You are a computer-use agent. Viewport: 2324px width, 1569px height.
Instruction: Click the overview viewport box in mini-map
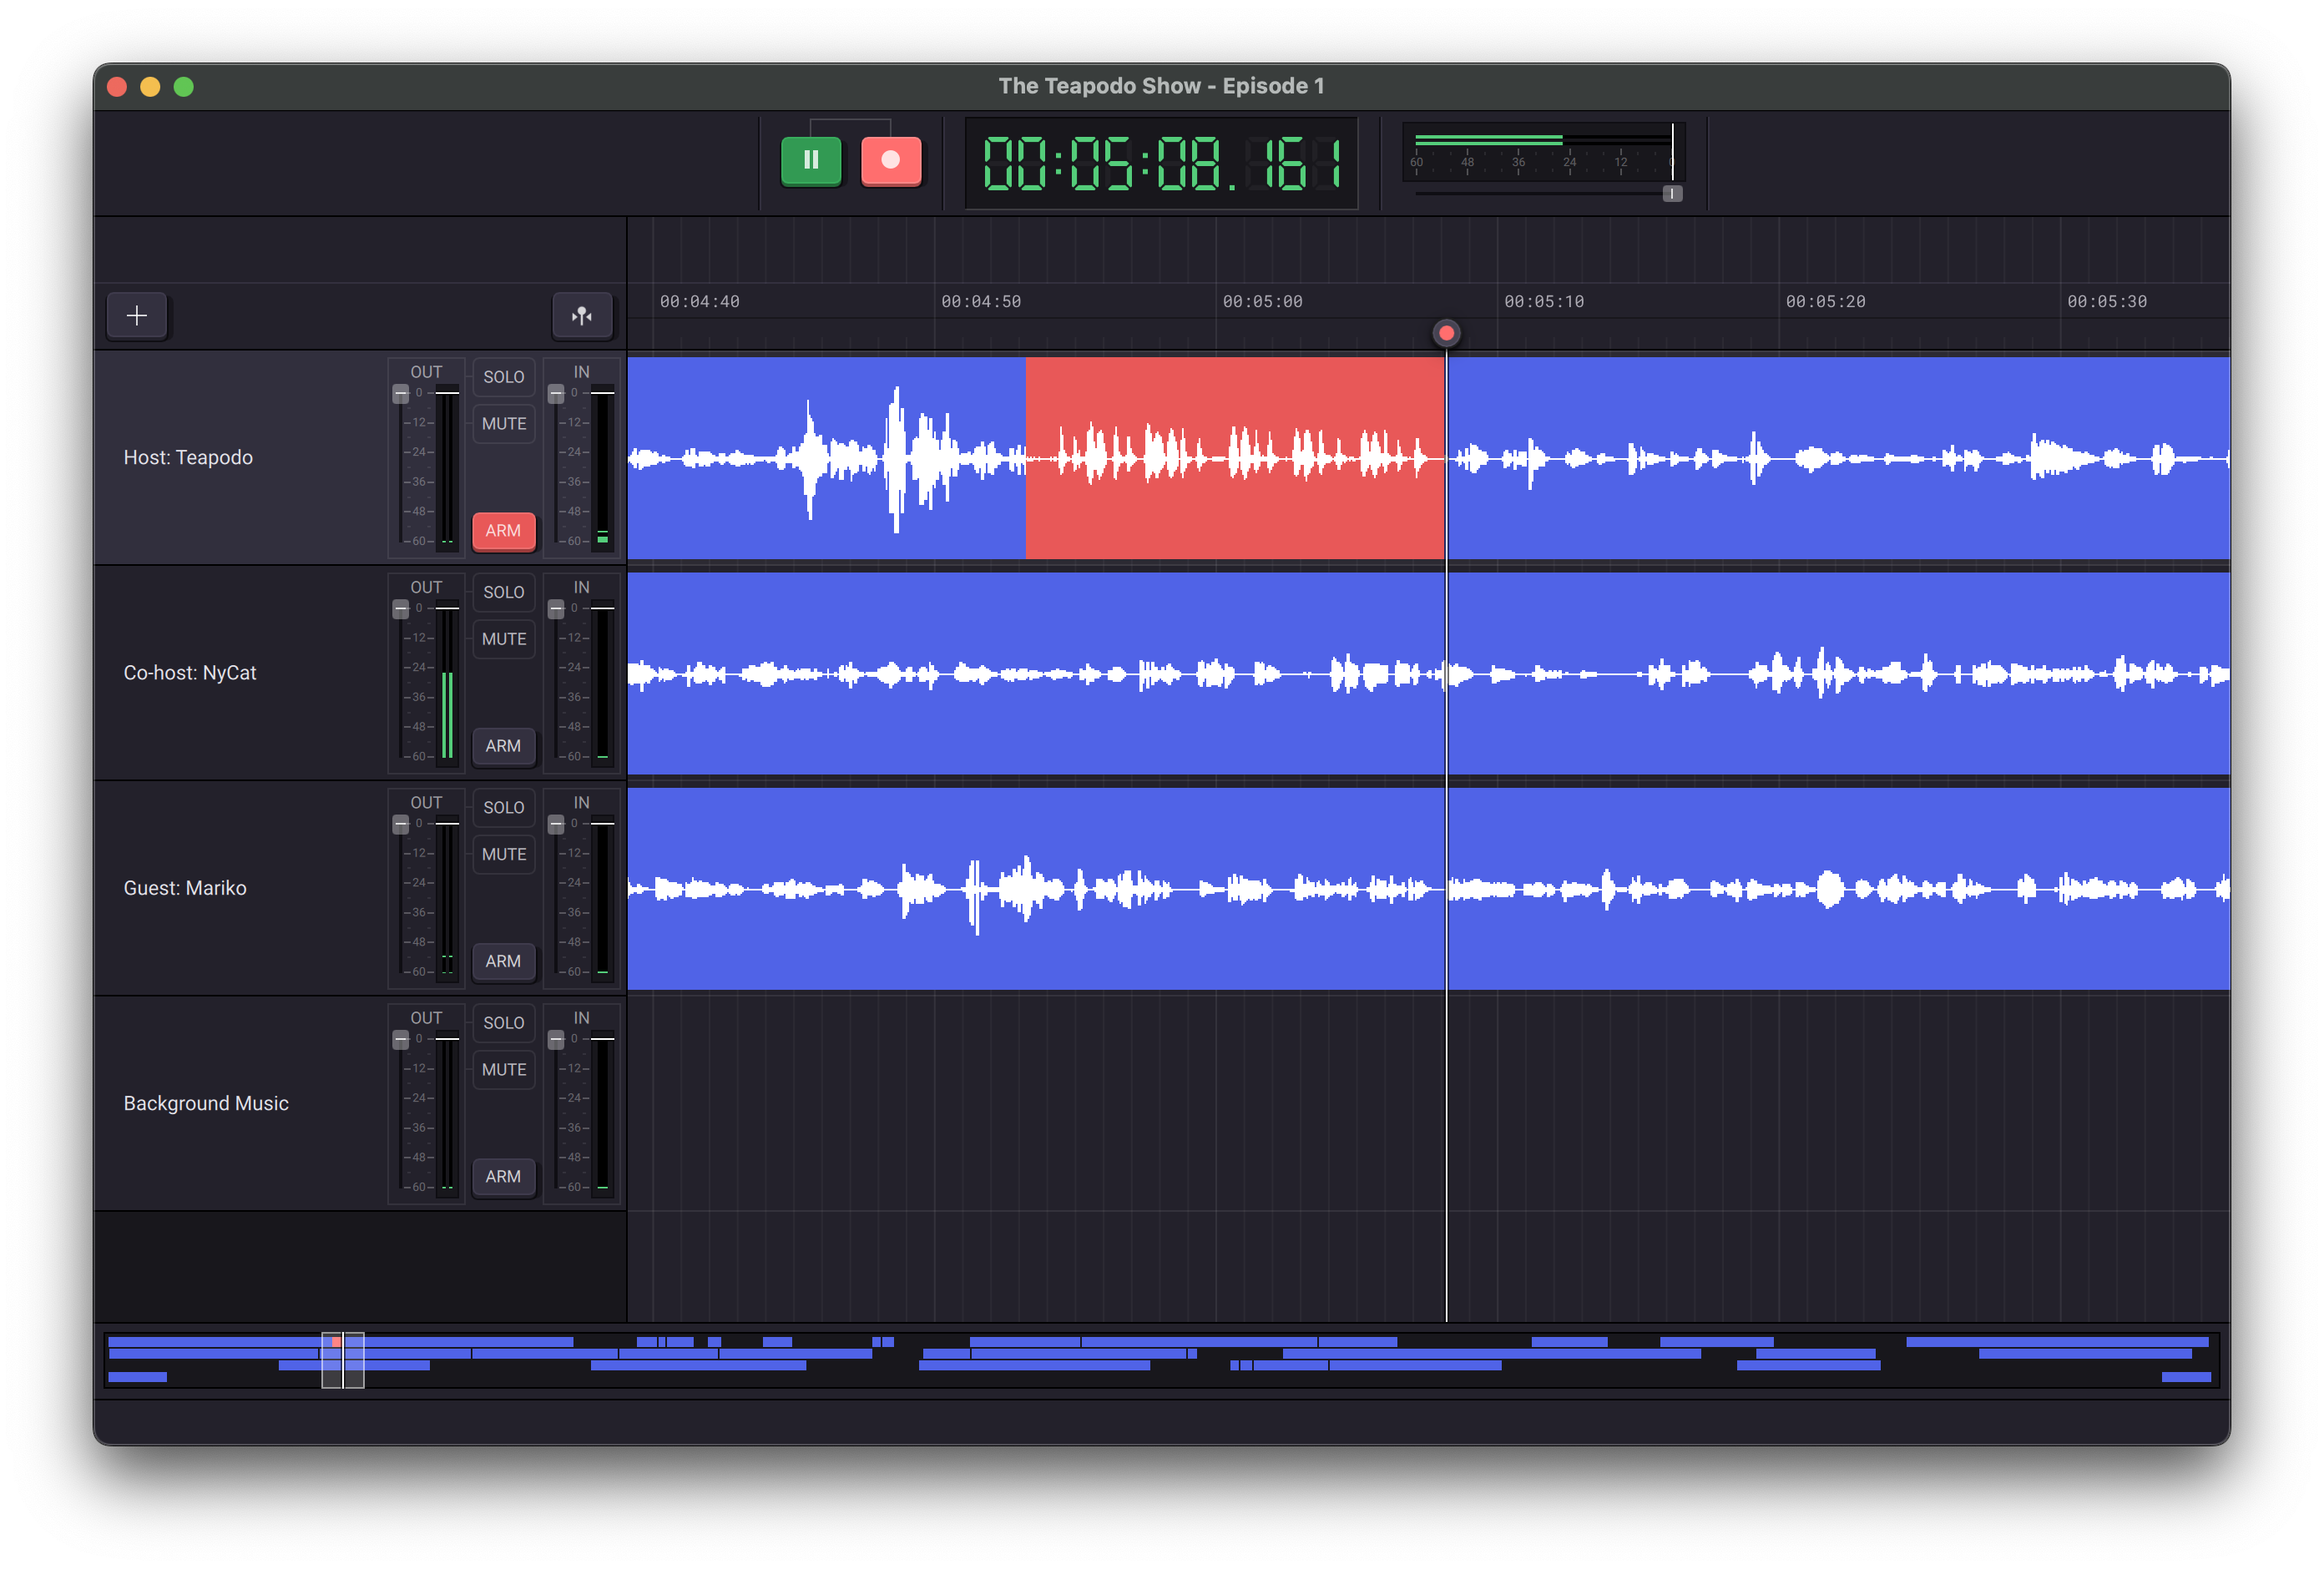(342, 1360)
